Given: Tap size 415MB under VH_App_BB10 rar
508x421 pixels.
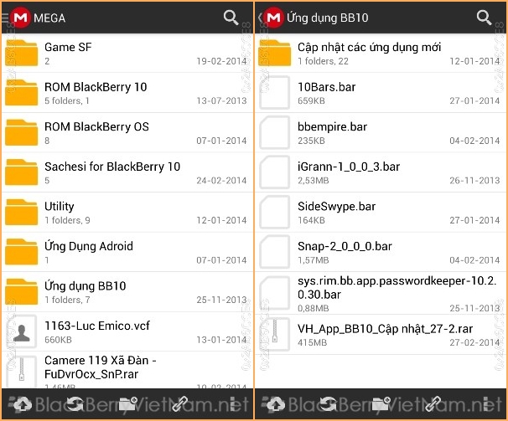Looking at the screenshot, I should pyautogui.click(x=313, y=342).
